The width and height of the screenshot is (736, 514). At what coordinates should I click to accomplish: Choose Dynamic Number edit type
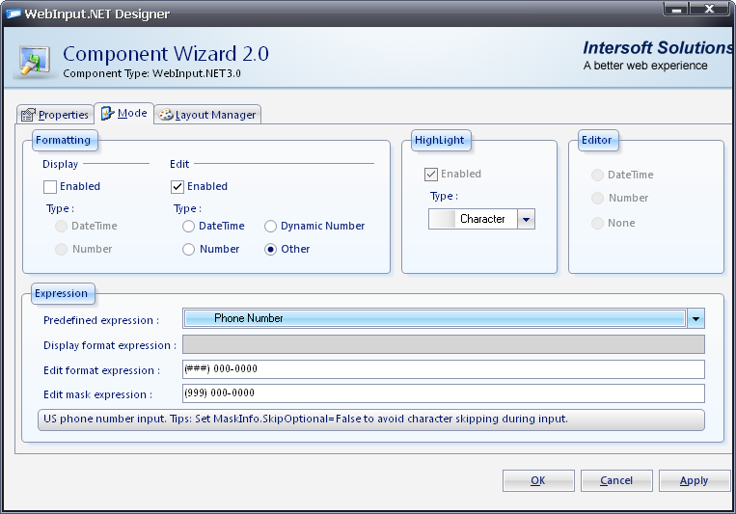pyautogui.click(x=271, y=227)
